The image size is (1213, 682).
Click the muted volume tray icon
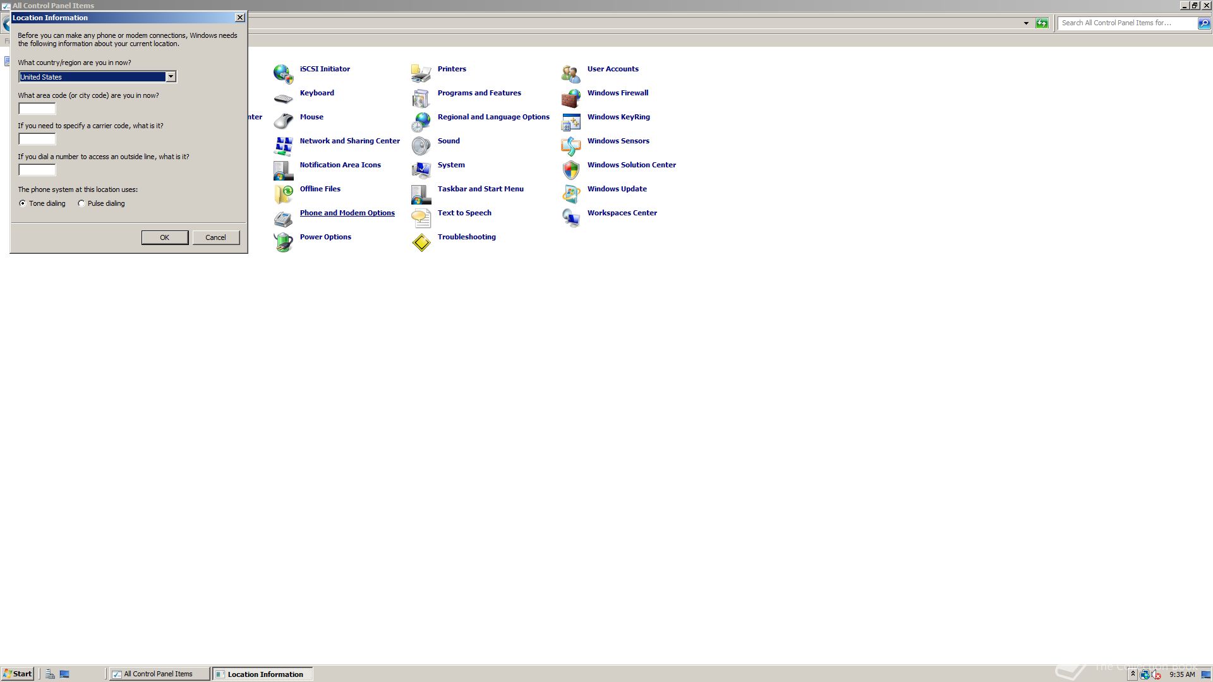(x=1157, y=674)
